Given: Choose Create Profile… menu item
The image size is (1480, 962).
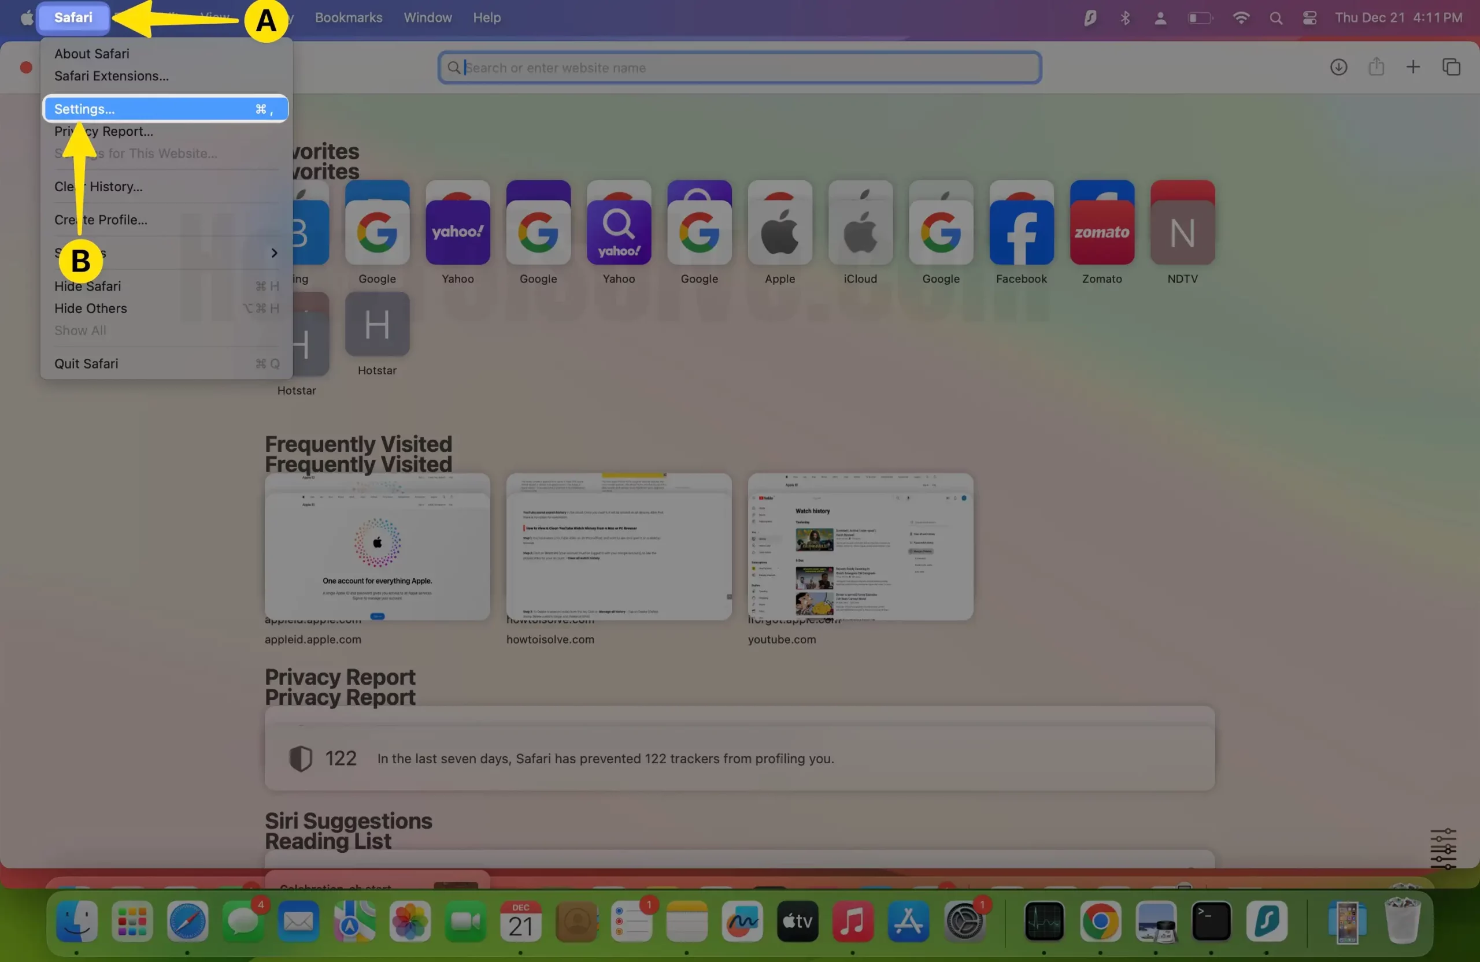Looking at the screenshot, I should tap(101, 220).
